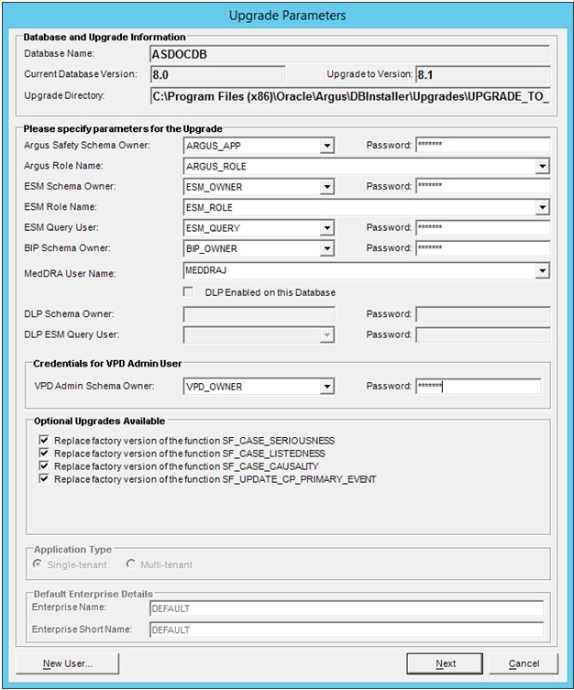Click Optional Upgrades Available heading

(99, 421)
